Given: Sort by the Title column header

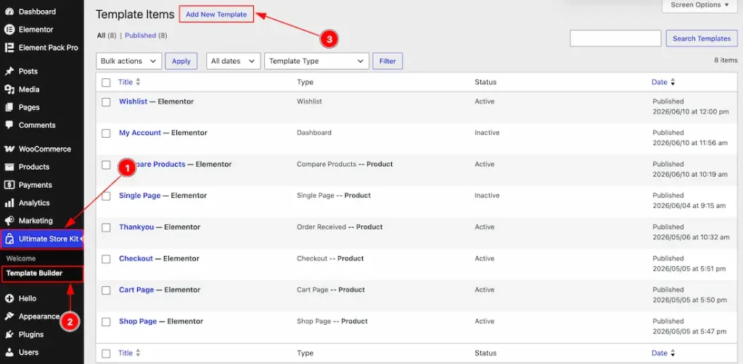Looking at the screenshot, I should tap(126, 82).
